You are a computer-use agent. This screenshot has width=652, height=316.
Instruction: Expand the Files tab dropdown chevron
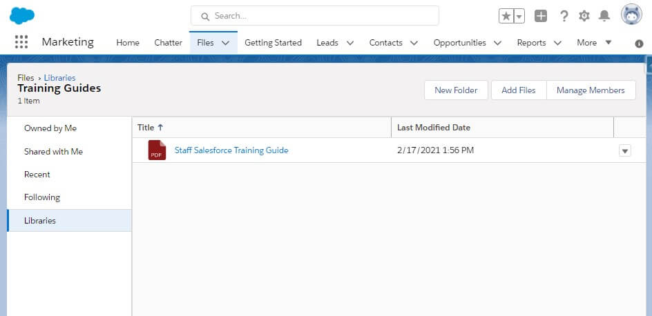(x=225, y=43)
